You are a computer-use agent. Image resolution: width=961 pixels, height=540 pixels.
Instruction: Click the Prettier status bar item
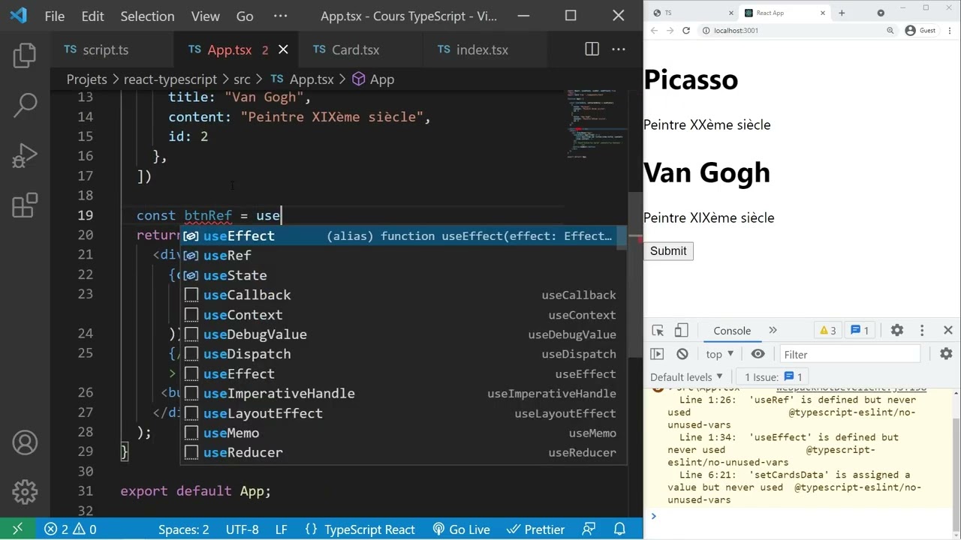pos(535,529)
